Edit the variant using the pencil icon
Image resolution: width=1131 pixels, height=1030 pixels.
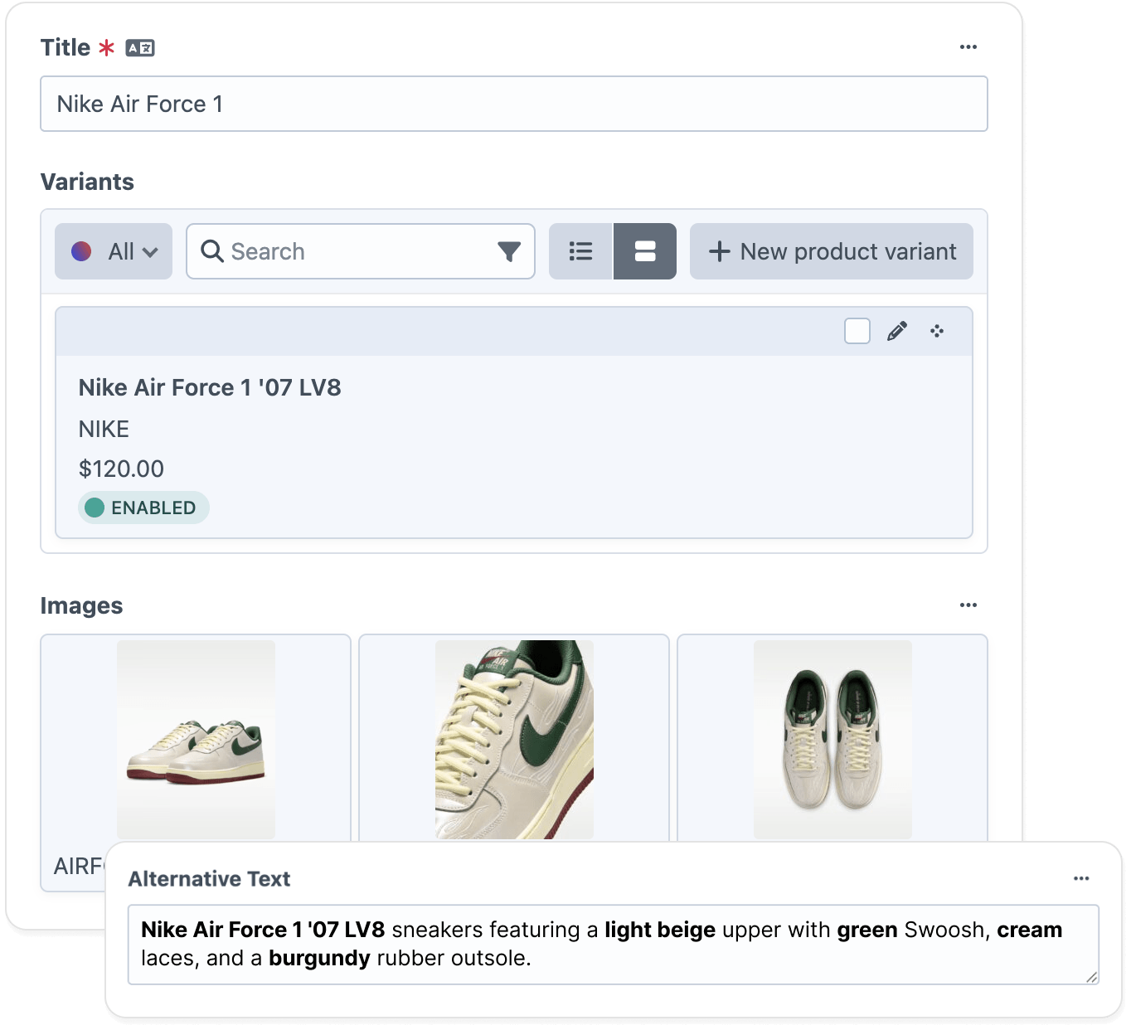[x=897, y=331]
